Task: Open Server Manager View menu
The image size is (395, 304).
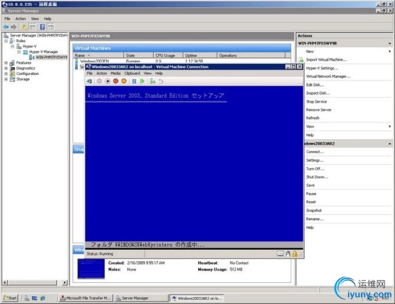Action: pos(35,19)
